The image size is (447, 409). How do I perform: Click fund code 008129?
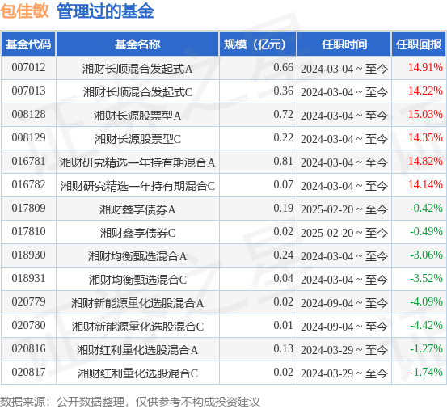(x=28, y=137)
